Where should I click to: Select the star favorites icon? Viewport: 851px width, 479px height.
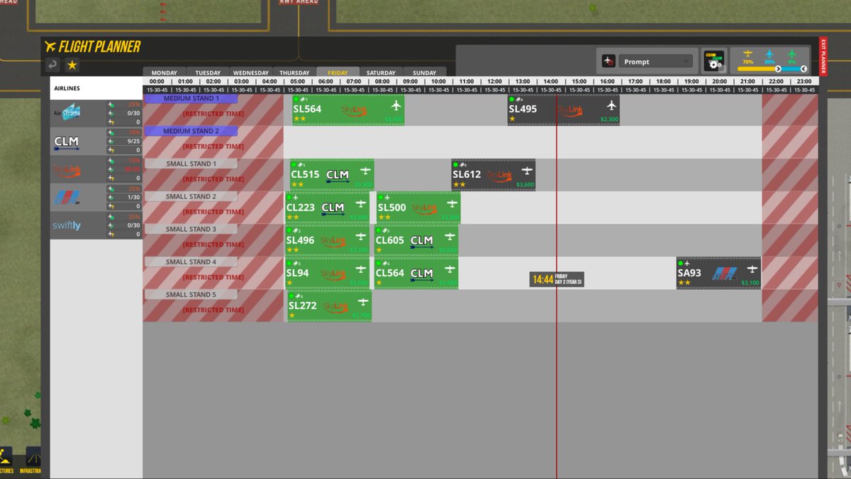click(x=72, y=64)
